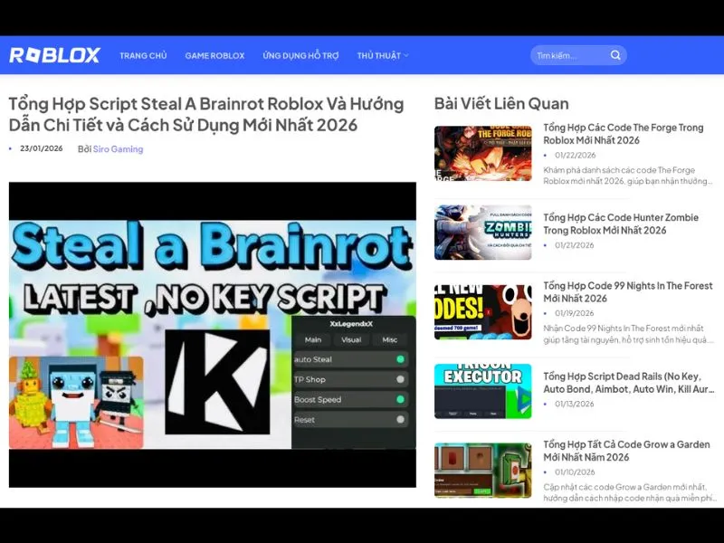Open Tổng Hợp Script Dead Rails link
Screen dimensions: 724x543
629,383
